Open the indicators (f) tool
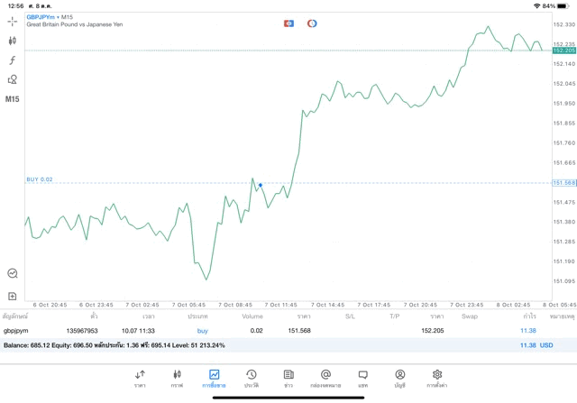The height and width of the screenshot is (403, 577). 13,60
